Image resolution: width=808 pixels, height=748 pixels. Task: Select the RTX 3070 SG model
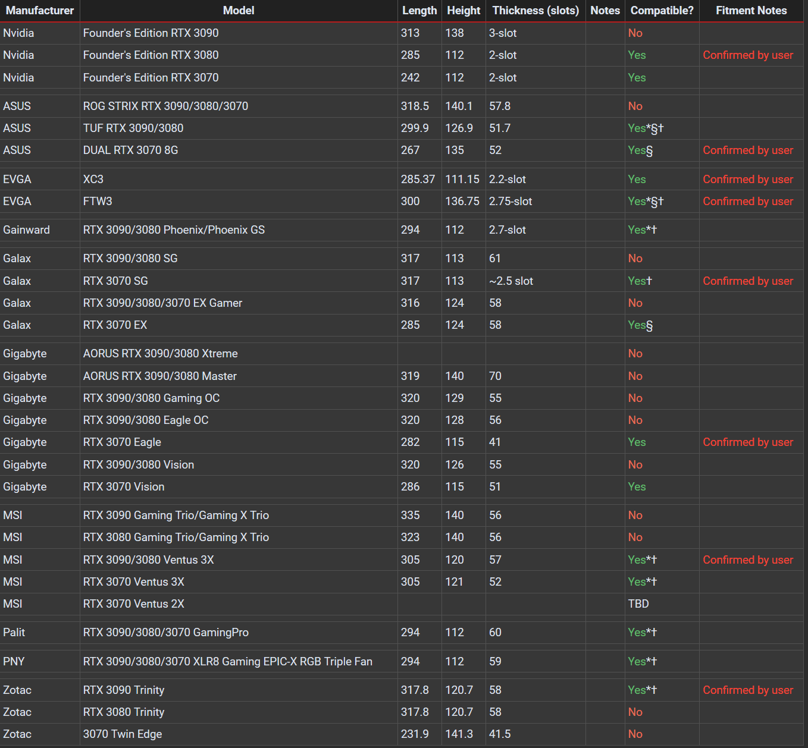coord(239,281)
